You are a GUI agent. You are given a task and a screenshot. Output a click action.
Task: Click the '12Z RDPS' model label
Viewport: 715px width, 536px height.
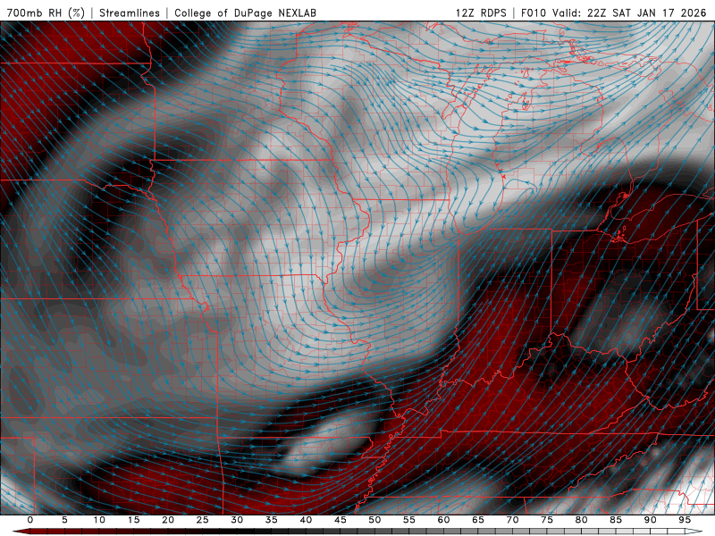(481, 13)
